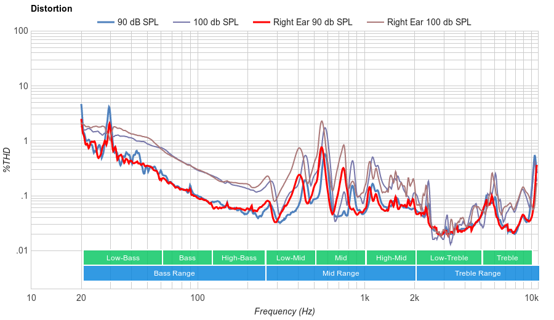
Task: Select the Low-Bass band label
Action: [122, 258]
